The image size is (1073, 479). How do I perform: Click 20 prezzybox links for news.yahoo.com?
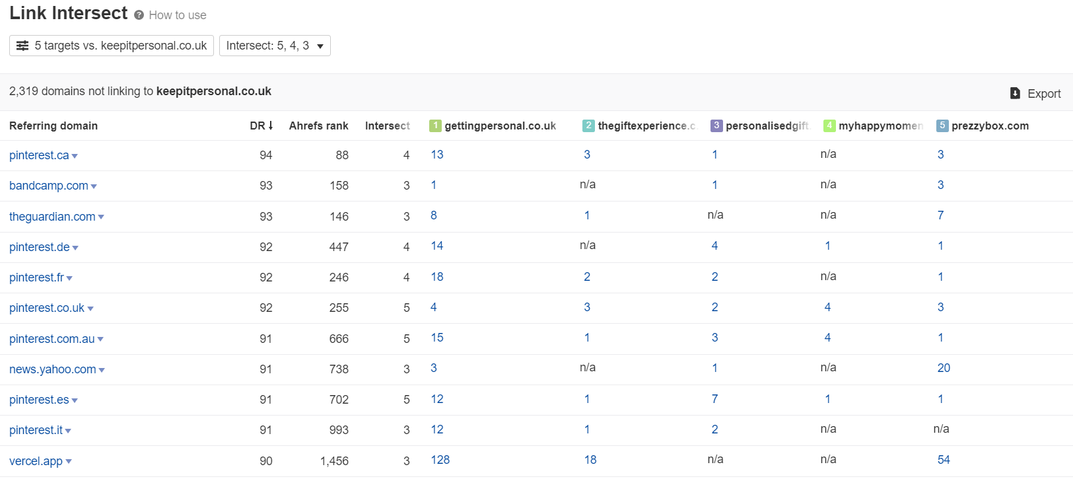[944, 368]
